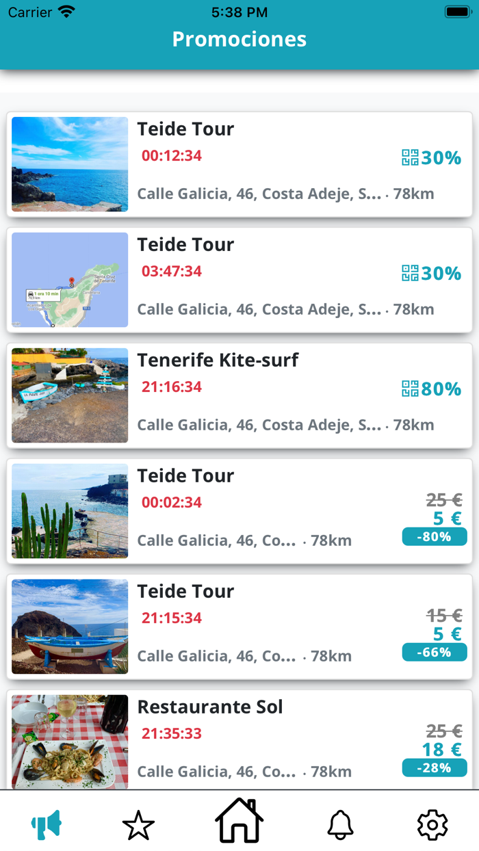479x851 pixels.
Task: Open settings gear tab
Action: click(x=432, y=825)
